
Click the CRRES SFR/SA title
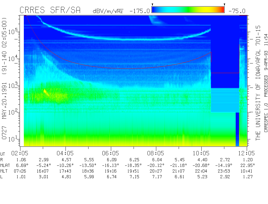point(50,10)
